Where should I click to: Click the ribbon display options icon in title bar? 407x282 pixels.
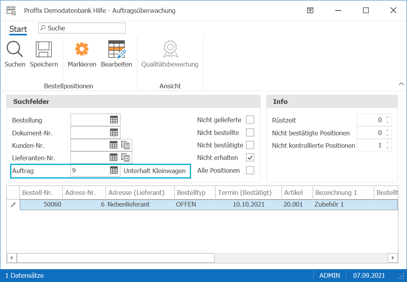(x=310, y=11)
